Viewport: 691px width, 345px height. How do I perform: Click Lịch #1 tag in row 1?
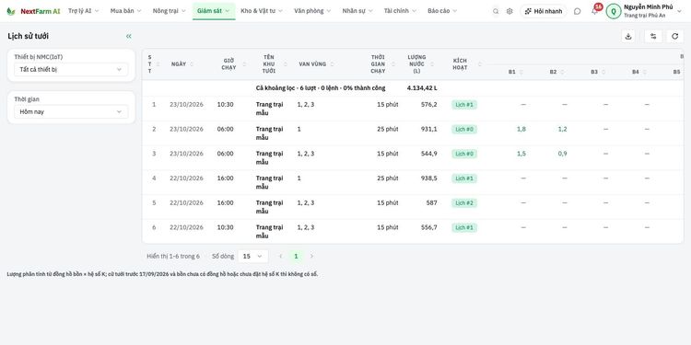click(464, 105)
